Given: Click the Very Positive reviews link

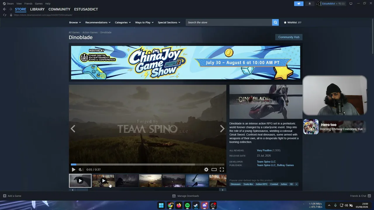Looking at the screenshot, I should tap(264, 150).
